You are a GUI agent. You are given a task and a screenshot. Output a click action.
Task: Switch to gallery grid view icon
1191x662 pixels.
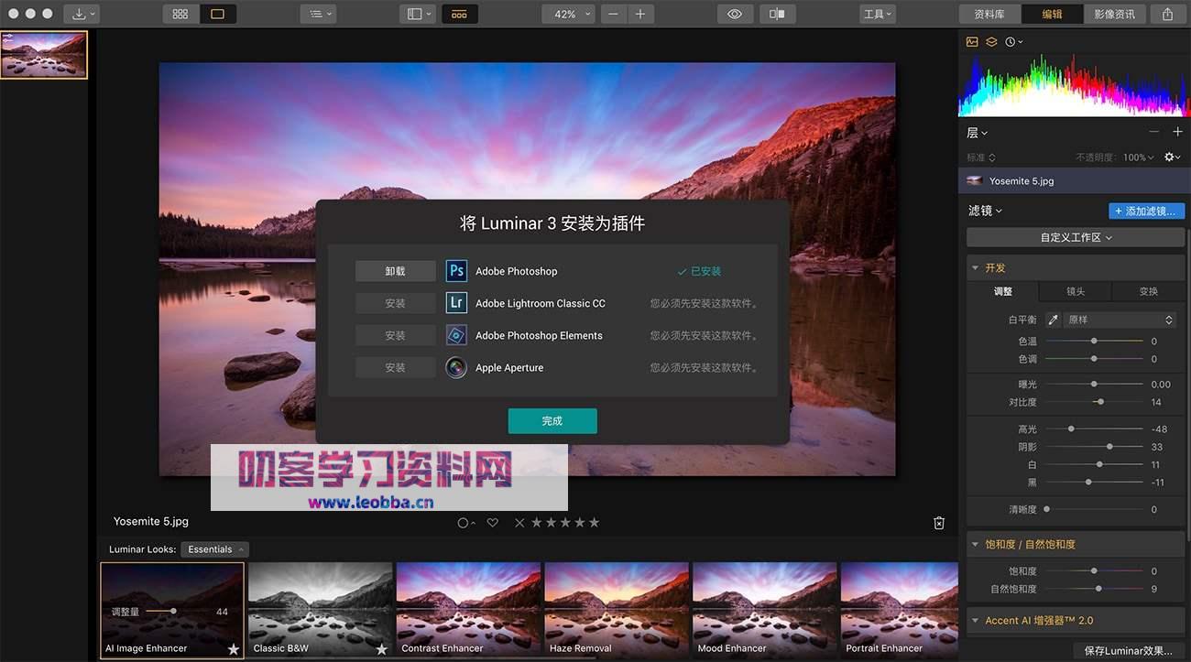coord(180,14)
